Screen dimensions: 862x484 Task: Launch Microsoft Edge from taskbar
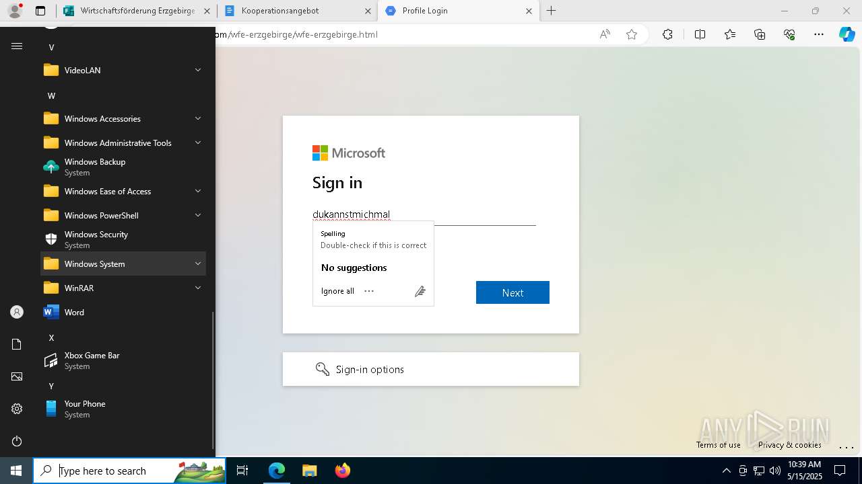click(x=277, y=471)
